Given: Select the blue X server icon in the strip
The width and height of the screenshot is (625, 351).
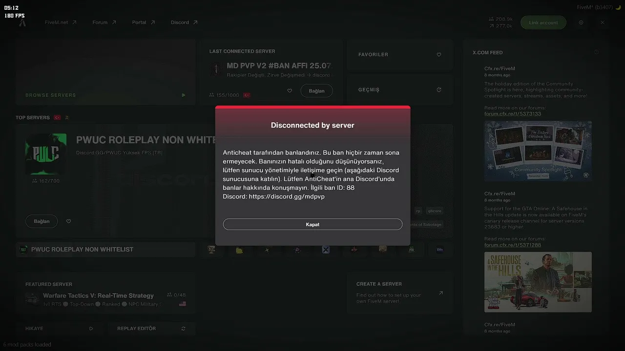Looking at the screenshot, I should (x=326, y=250).
